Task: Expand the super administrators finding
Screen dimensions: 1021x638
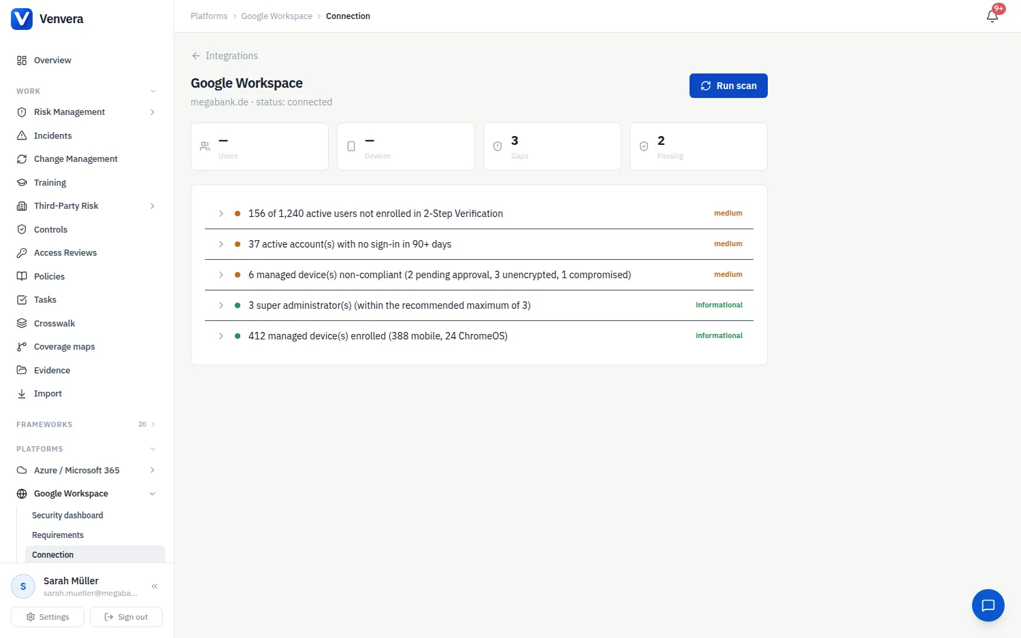Action: pyautogui.click(x=479, y=305)
